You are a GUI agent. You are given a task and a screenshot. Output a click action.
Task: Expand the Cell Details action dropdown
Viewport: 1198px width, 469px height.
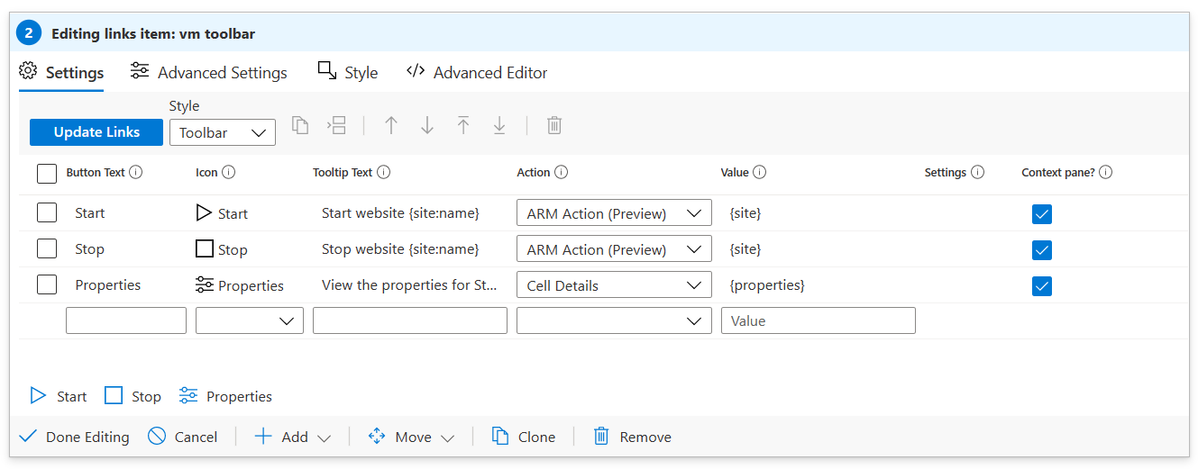pos(614,285)
